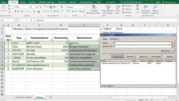Viewport: 179px width, 101px height.
Task: Switch to the Данные ribbon tab
Action: [73, 2]
